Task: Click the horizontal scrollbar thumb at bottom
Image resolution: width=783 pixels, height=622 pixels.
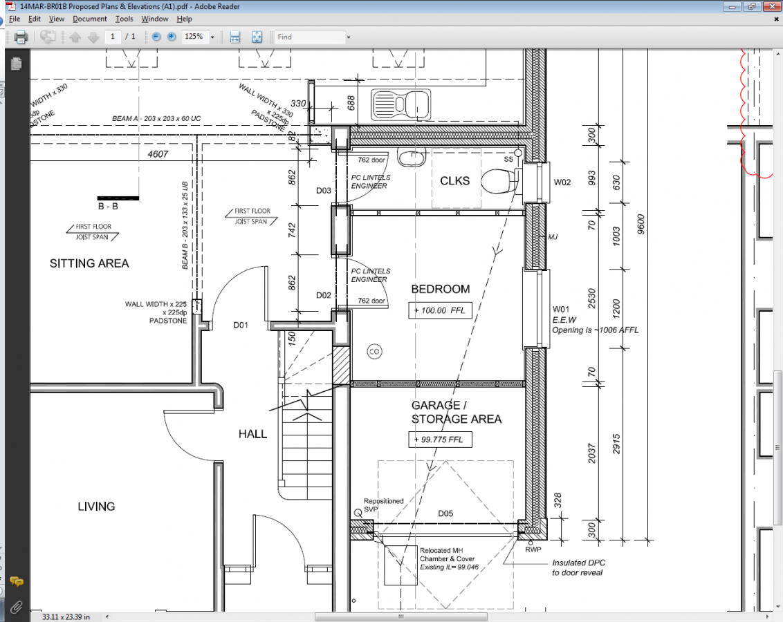Action: pos(400,616)
